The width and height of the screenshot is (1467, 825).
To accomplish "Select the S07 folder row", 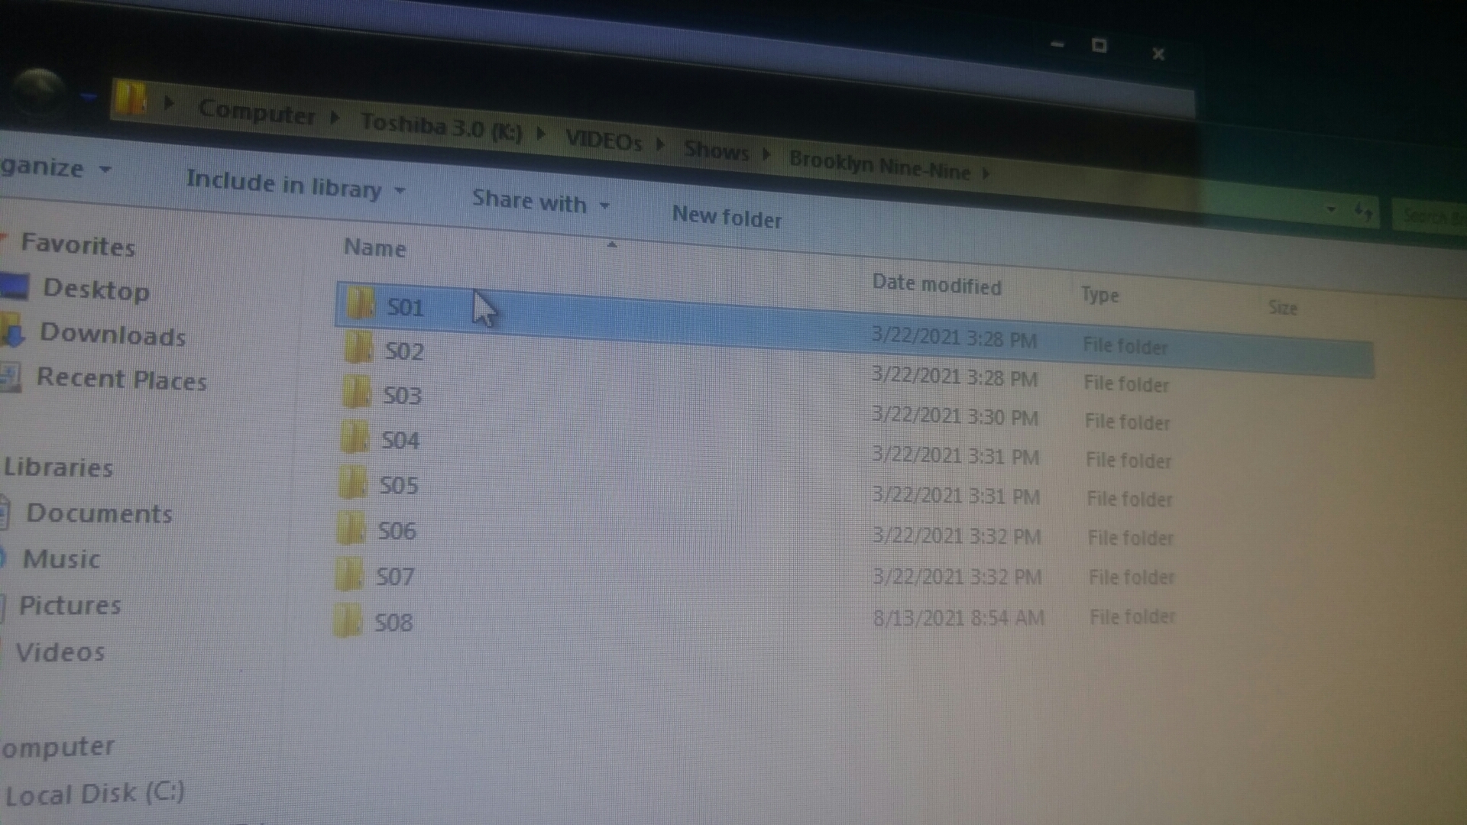I will tap(394, 576).
